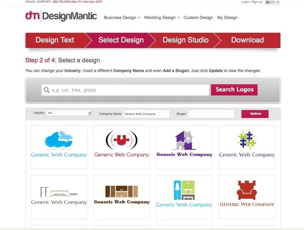
Task: Open the Industry dropdown
Action: [x=69, y=113]
